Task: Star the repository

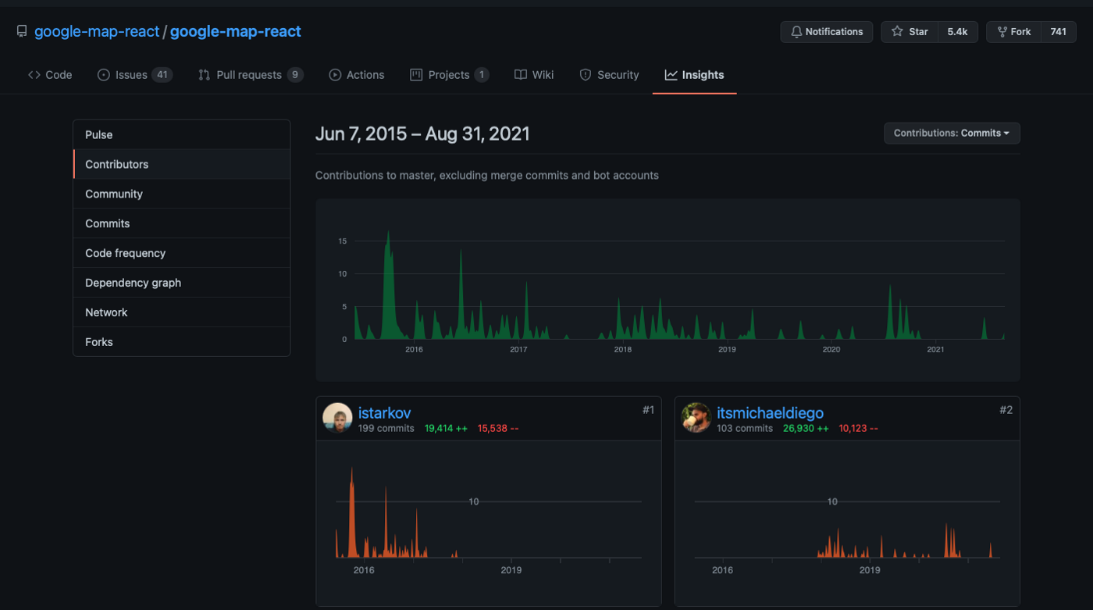Action: click(910, 32)
